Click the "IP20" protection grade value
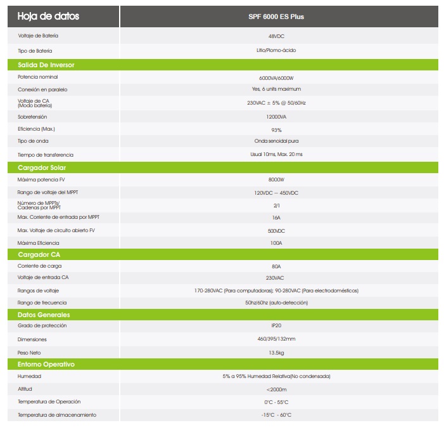 [x=276, y=326]
